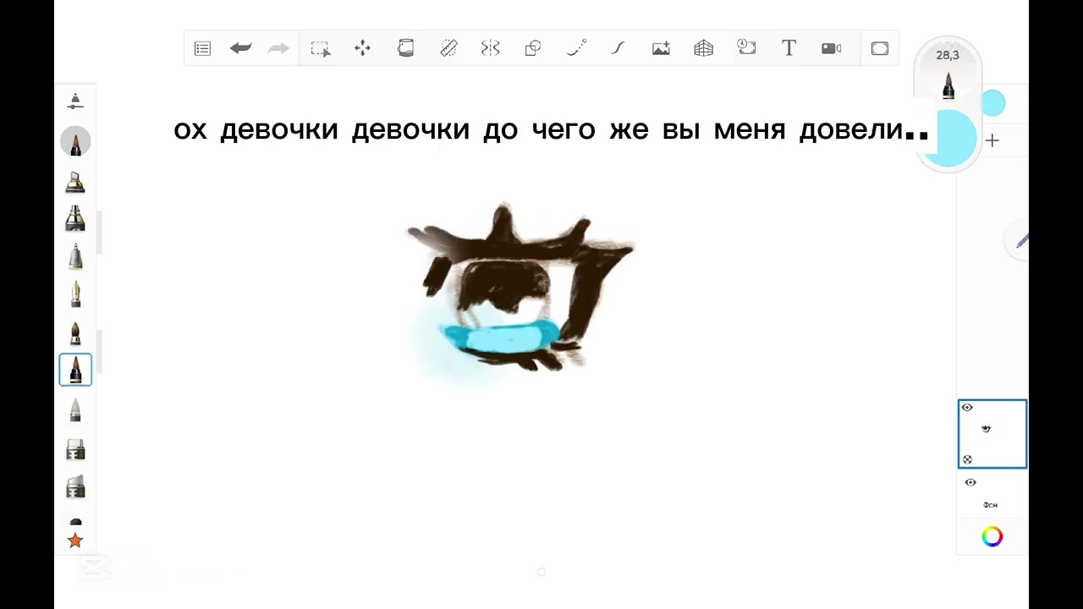Toggle Predictive Stroke tool
Viewport: 1083px width, 609px height.
pyautogui.click(x=576, y=48)
